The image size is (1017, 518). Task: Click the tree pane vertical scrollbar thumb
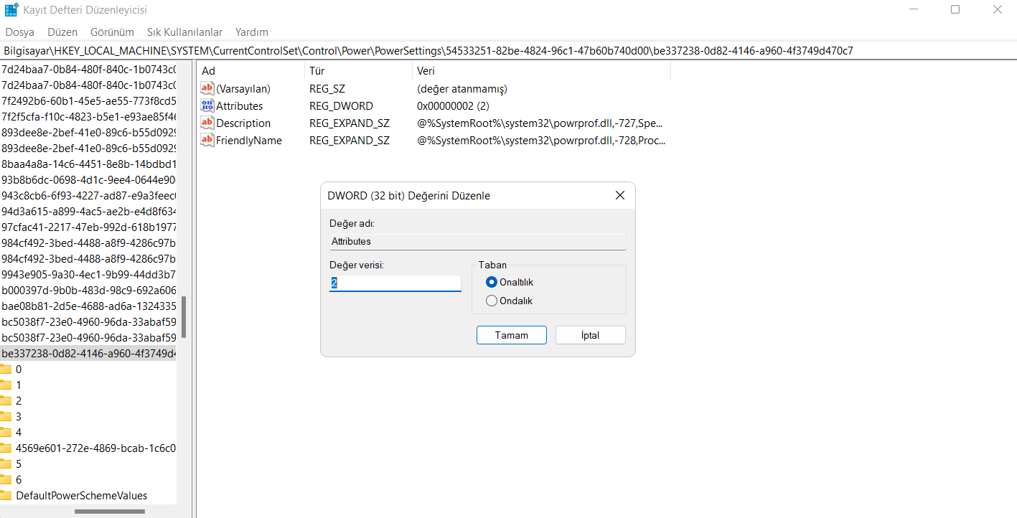point(184,317)
